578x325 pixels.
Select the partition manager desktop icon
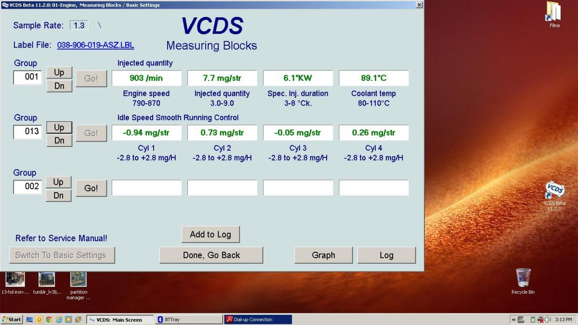[79, 285]
